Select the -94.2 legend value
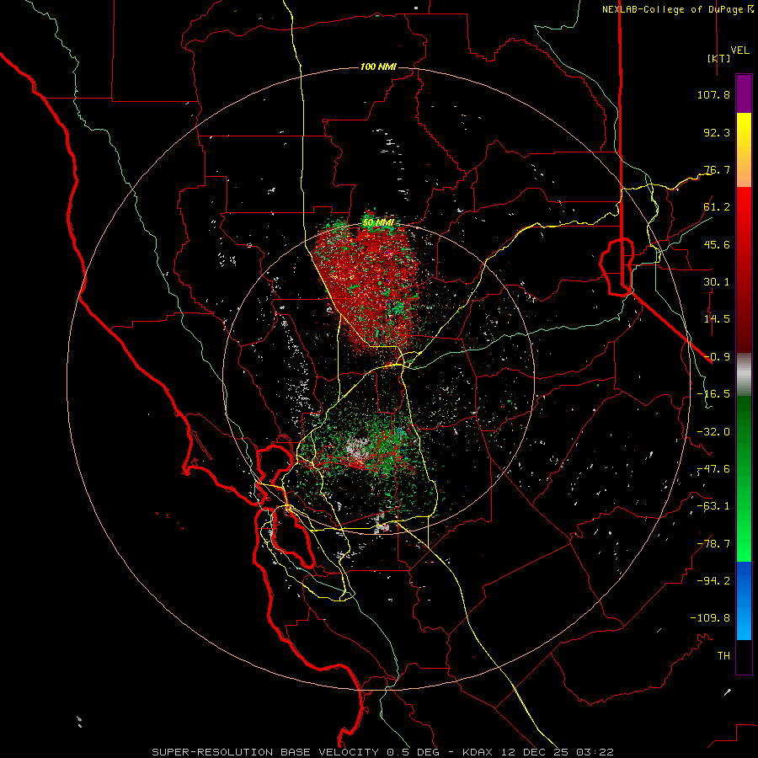Image resolution: width=758 pixels, height=758 pixels. (x=713, y=581)
